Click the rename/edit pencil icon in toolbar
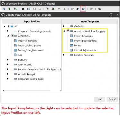 click(x=29, y=9)
